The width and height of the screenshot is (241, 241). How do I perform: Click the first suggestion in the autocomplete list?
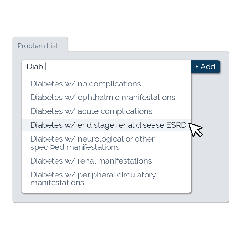pos(86,84)
